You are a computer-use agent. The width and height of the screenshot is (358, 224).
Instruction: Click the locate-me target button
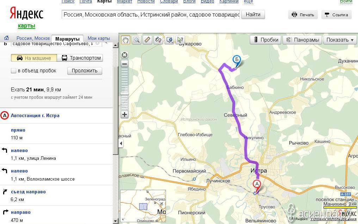click(x=124, y=55)
